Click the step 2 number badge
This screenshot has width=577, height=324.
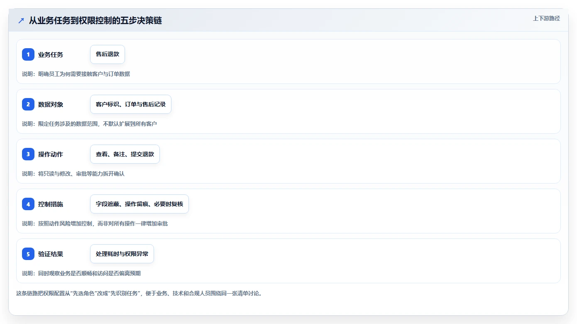[x=28, y=104]
